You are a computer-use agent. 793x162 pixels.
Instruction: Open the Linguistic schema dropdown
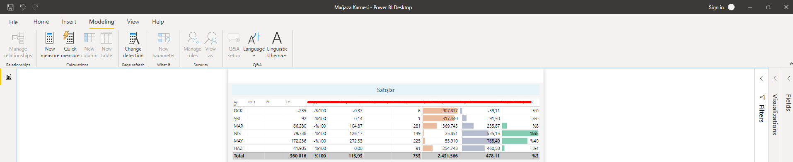[x=277, y=45]
